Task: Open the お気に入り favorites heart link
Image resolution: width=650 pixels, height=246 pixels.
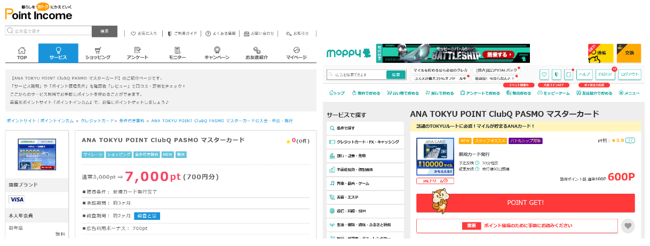Action: [144, 33]
